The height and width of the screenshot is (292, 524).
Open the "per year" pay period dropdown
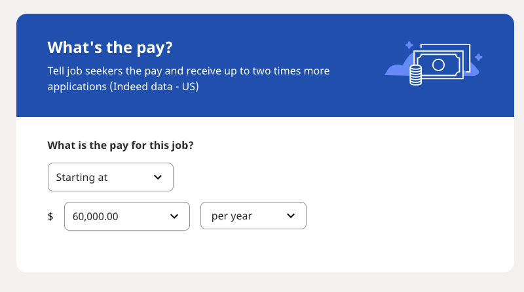click(x=253, y=216)
